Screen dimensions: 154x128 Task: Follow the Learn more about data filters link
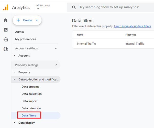click(133, 26)
